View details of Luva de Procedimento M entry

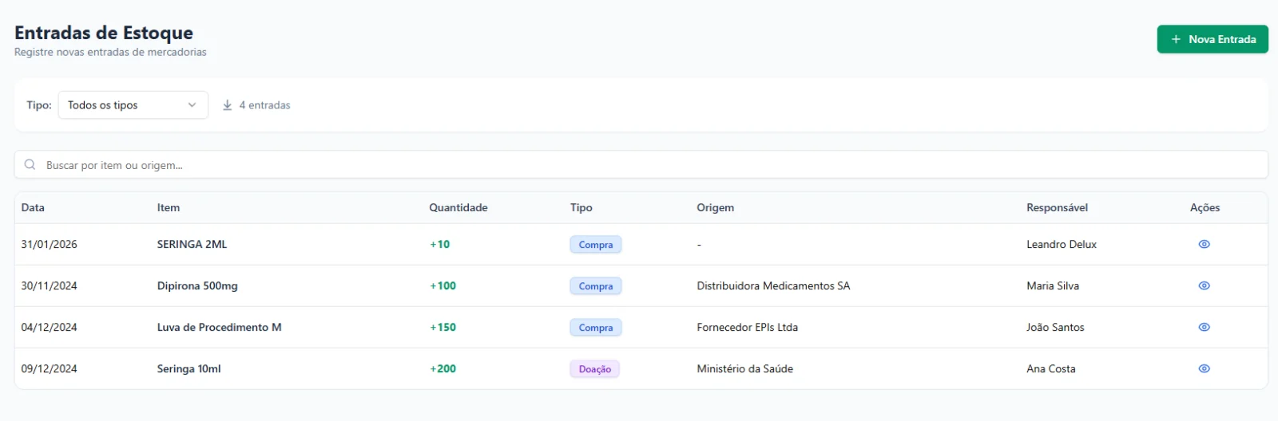1204,328
